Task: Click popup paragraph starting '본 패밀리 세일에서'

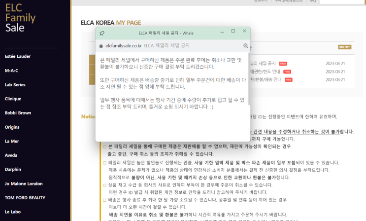Action: pos(171,63)
